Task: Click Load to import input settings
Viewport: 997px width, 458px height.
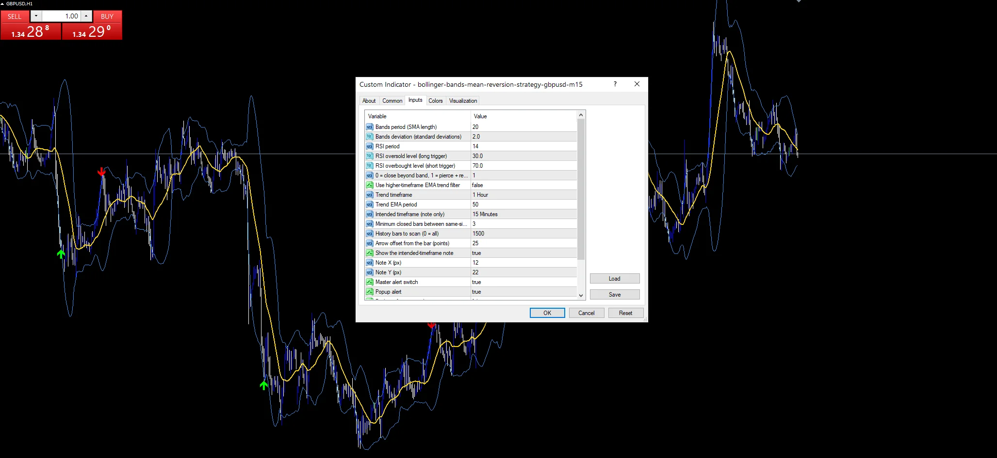Action: [x=615, y=279]
